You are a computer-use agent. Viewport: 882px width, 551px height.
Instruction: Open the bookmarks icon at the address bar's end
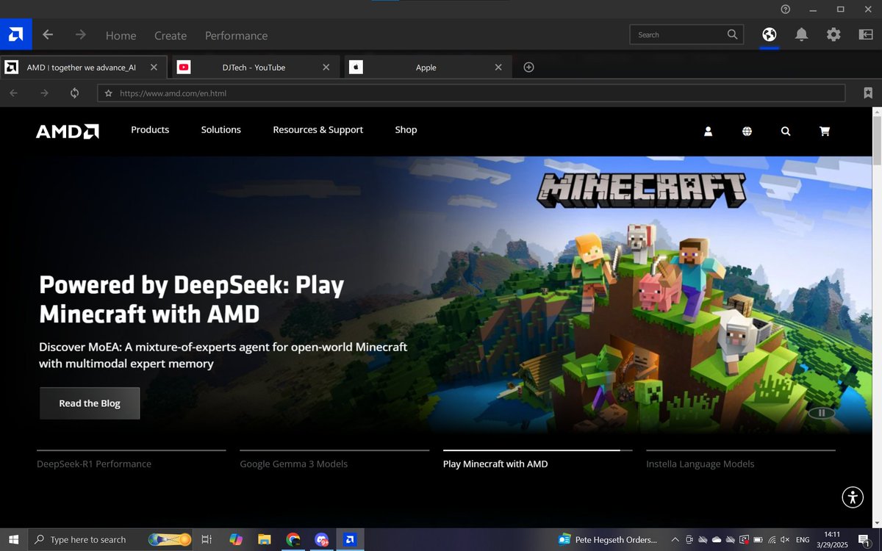[868, 93]
